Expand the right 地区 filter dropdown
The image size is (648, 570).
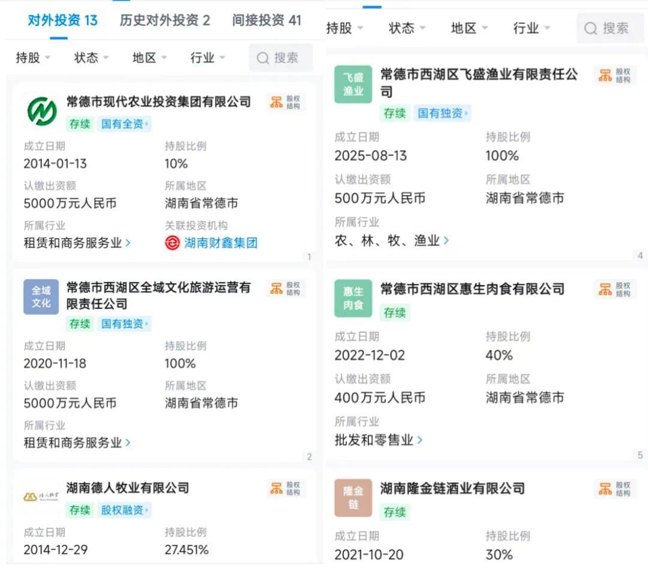pyautogui.click(x=469, y=28)
